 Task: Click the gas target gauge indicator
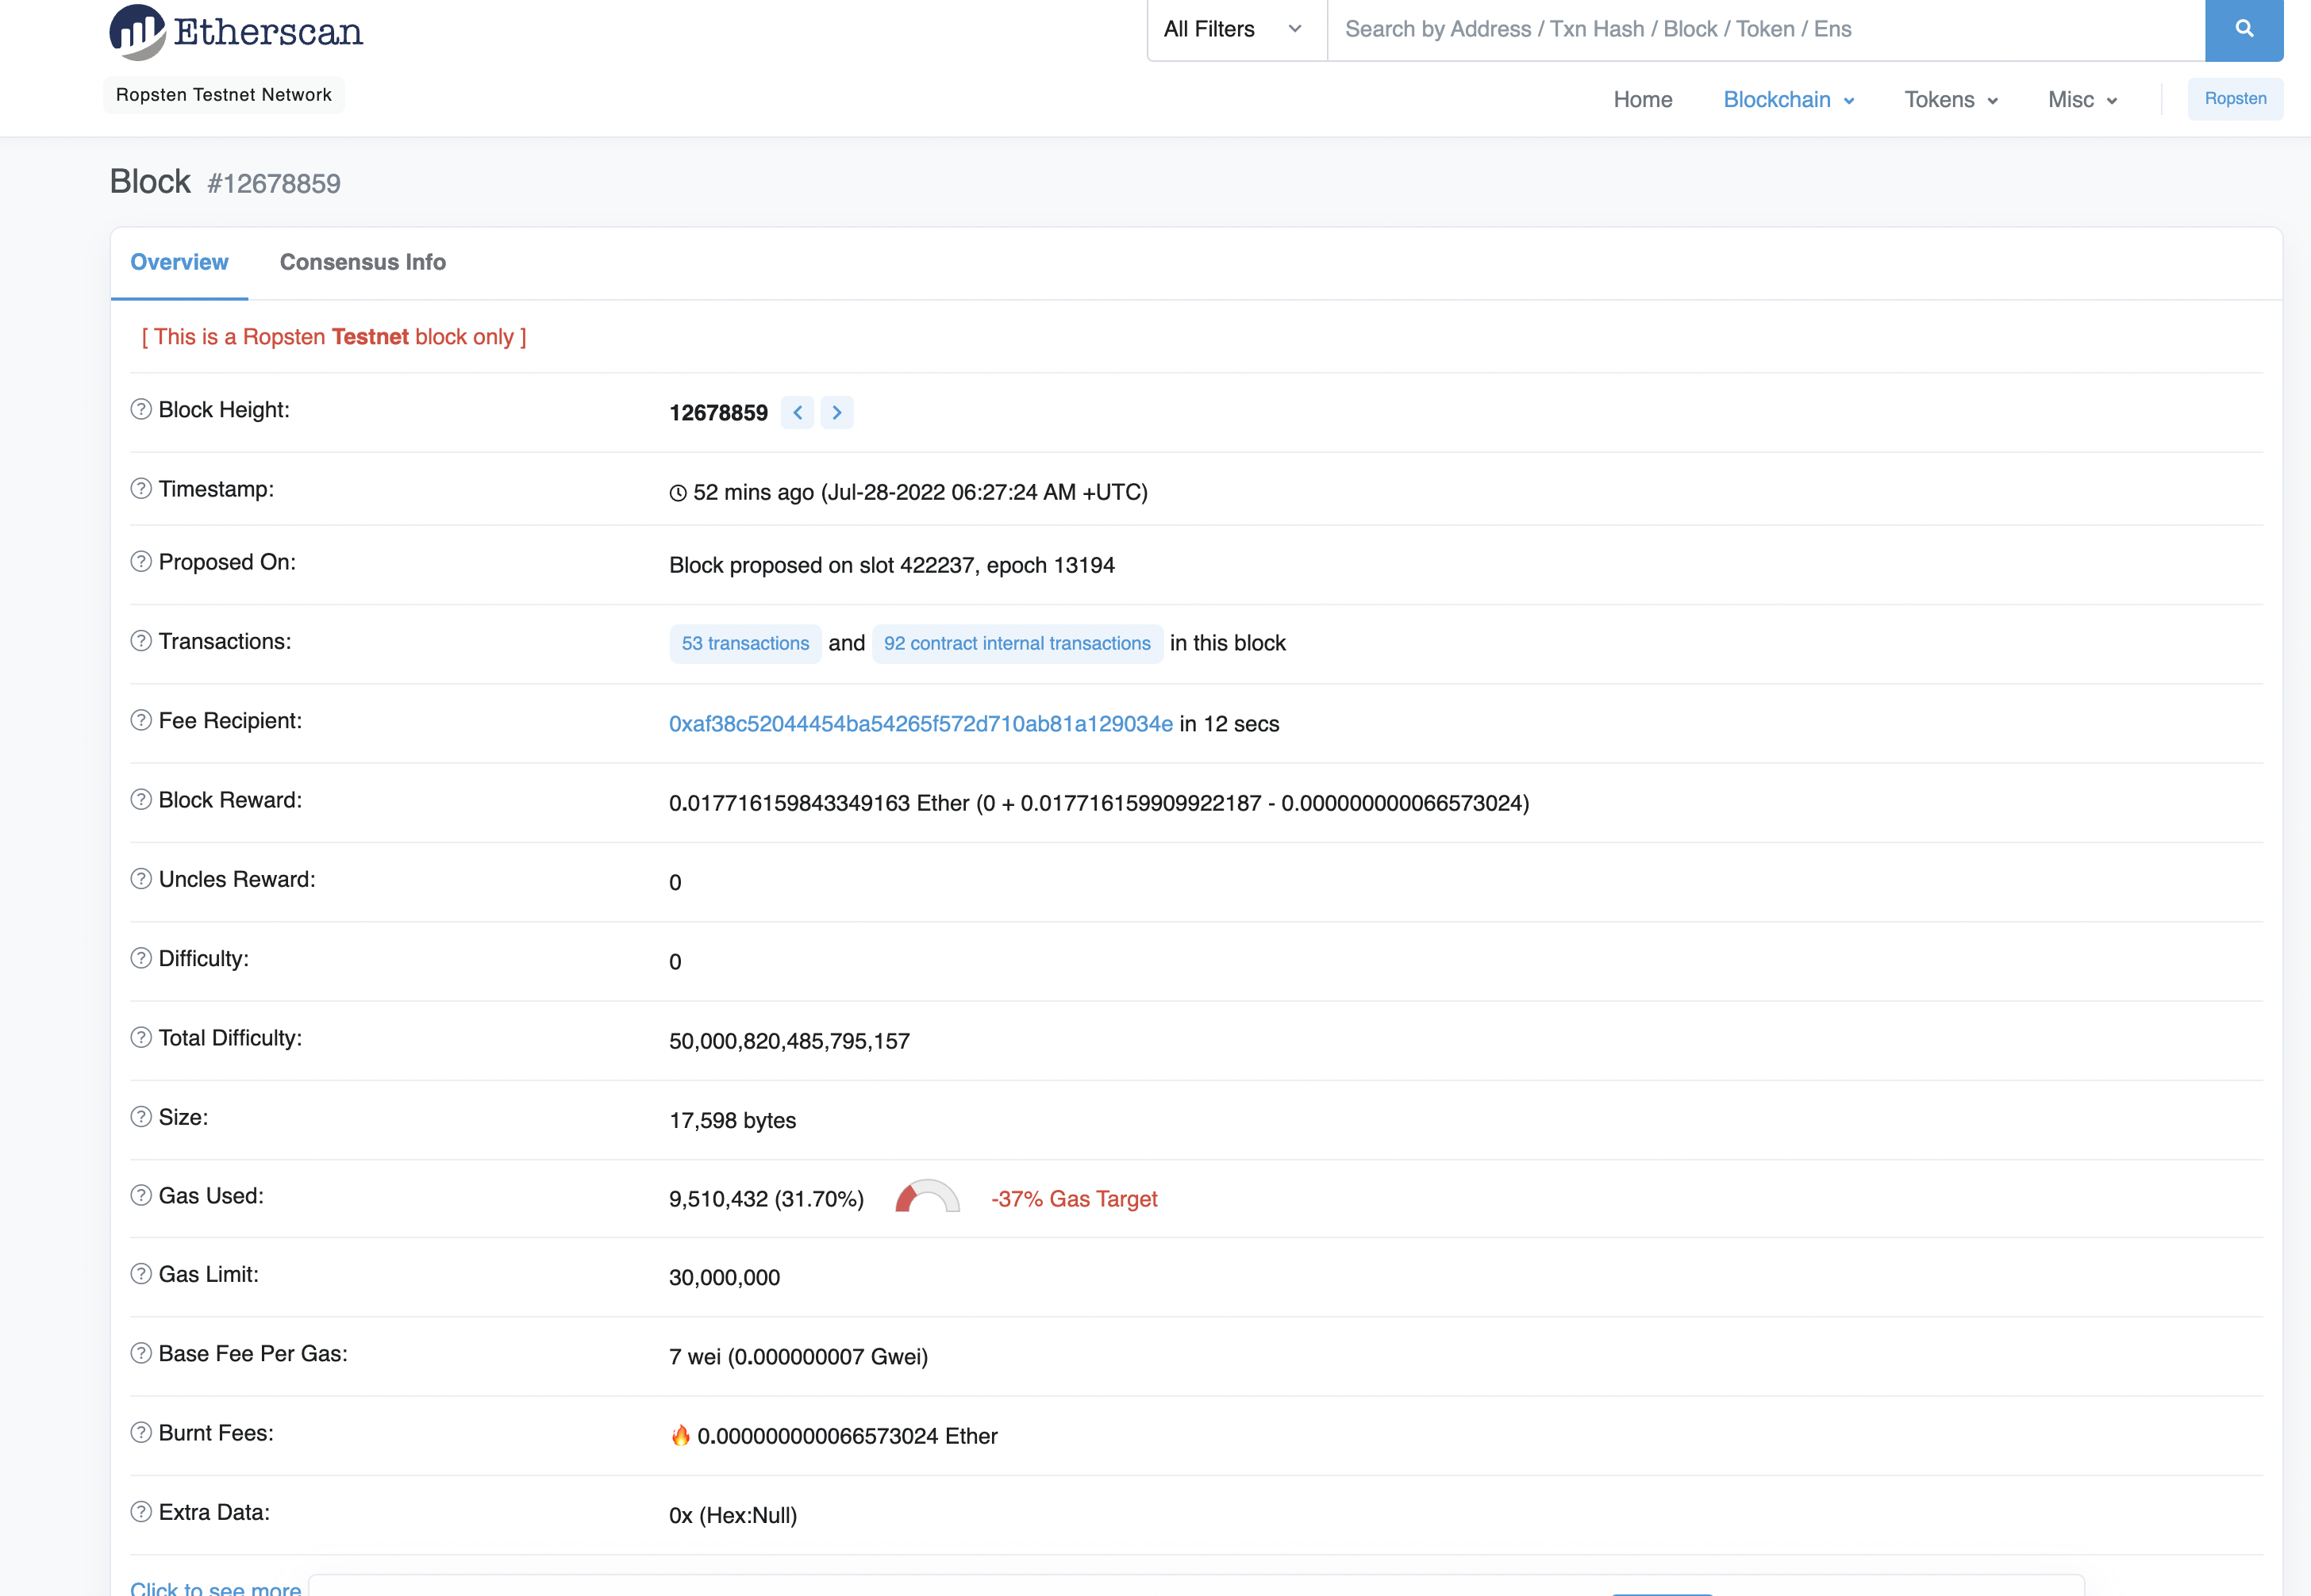point(928,1196)
